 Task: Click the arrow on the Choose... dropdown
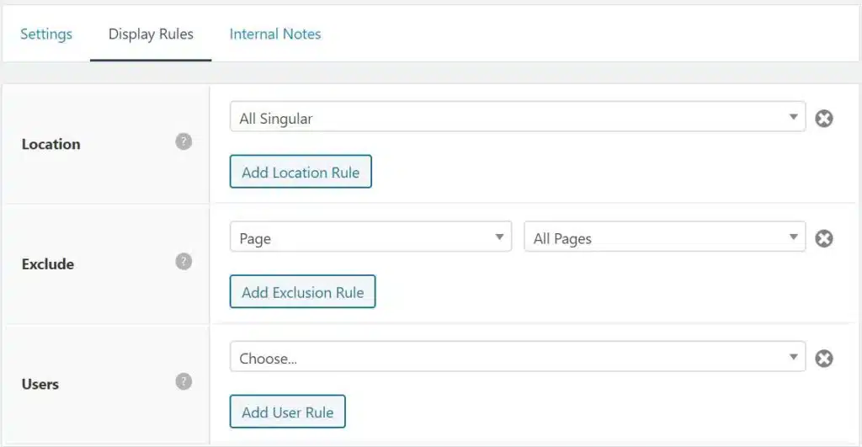coord(793,356)
